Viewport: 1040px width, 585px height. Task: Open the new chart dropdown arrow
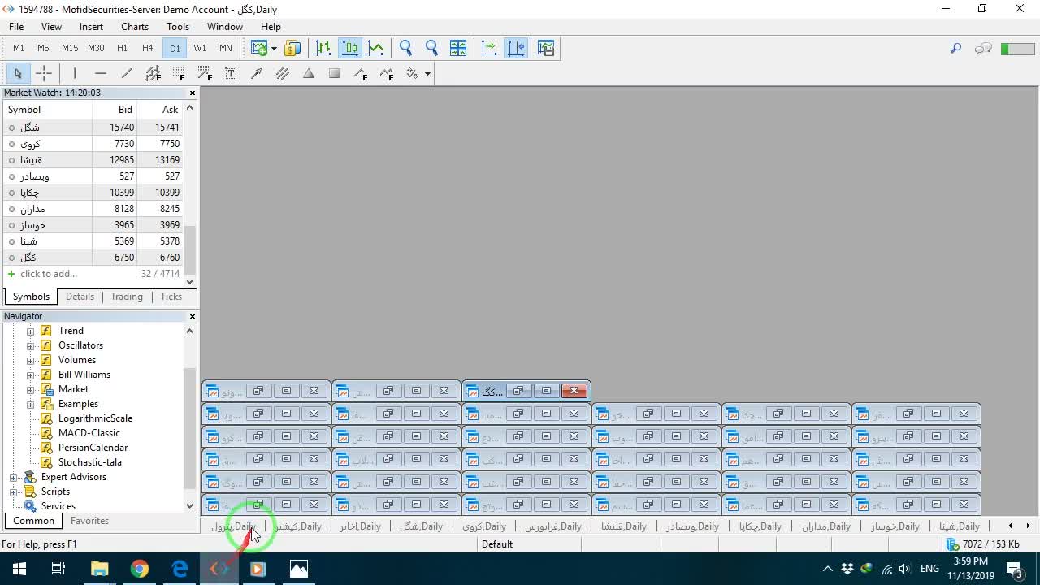[274, 49]
